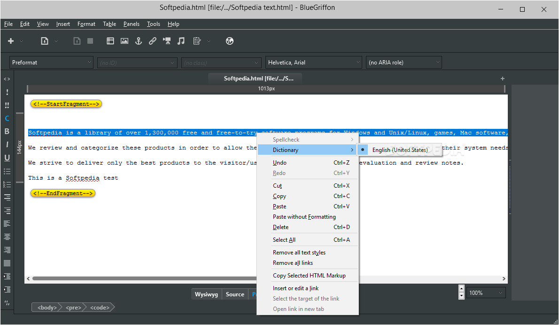Expand the arrow beside the Open file icon

click(56, 41)
